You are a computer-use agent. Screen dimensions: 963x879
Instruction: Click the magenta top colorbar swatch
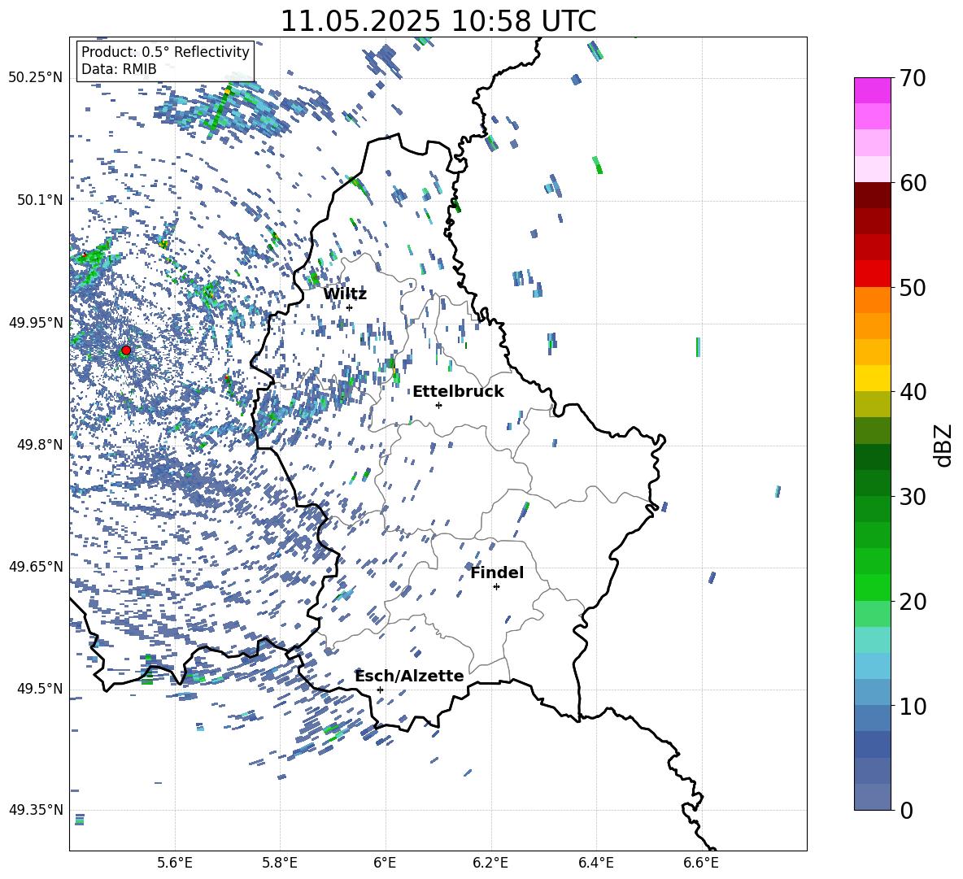click(872, 90)
